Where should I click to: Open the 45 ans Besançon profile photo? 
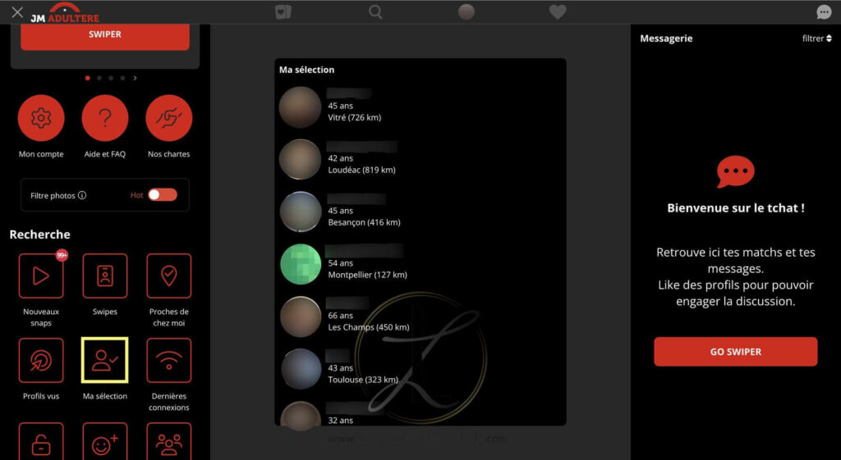[300, 212]
